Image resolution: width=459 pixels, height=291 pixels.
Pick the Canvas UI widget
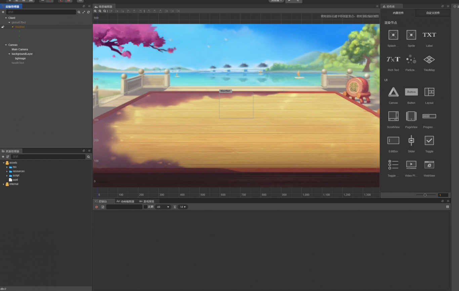pyautogui.click(x=393, y=92)
